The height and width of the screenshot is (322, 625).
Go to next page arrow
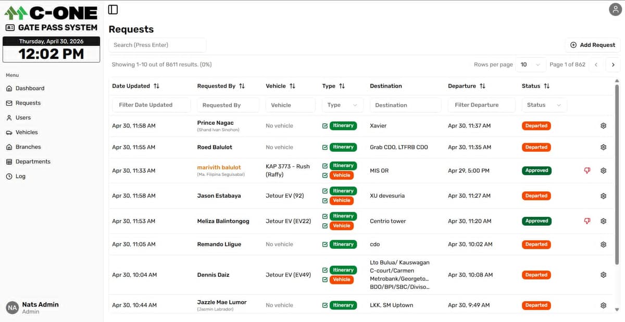pyautogui.click(x=613, y=65)
